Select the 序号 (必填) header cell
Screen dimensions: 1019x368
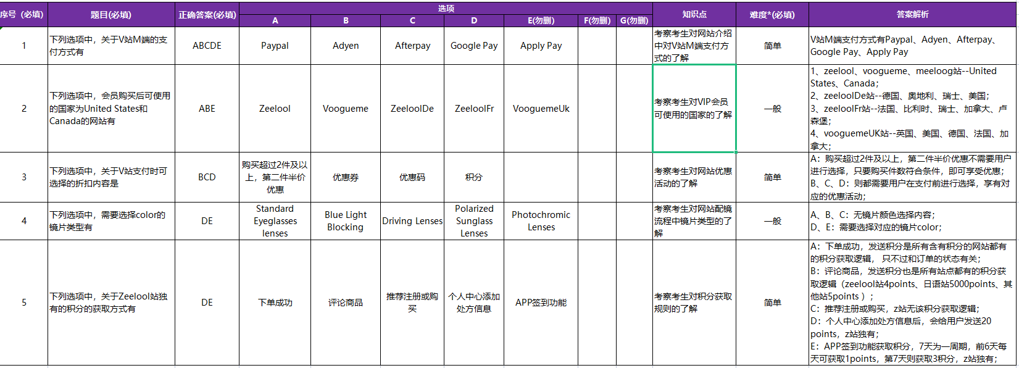pos(23,15)
